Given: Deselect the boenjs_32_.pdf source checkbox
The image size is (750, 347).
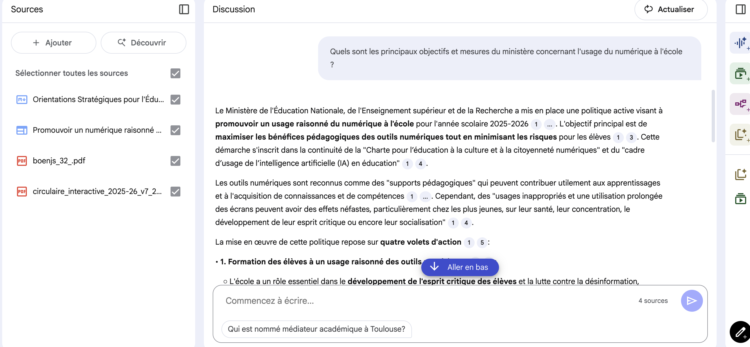Looking at the screenshot, I should tap(175, 161).
